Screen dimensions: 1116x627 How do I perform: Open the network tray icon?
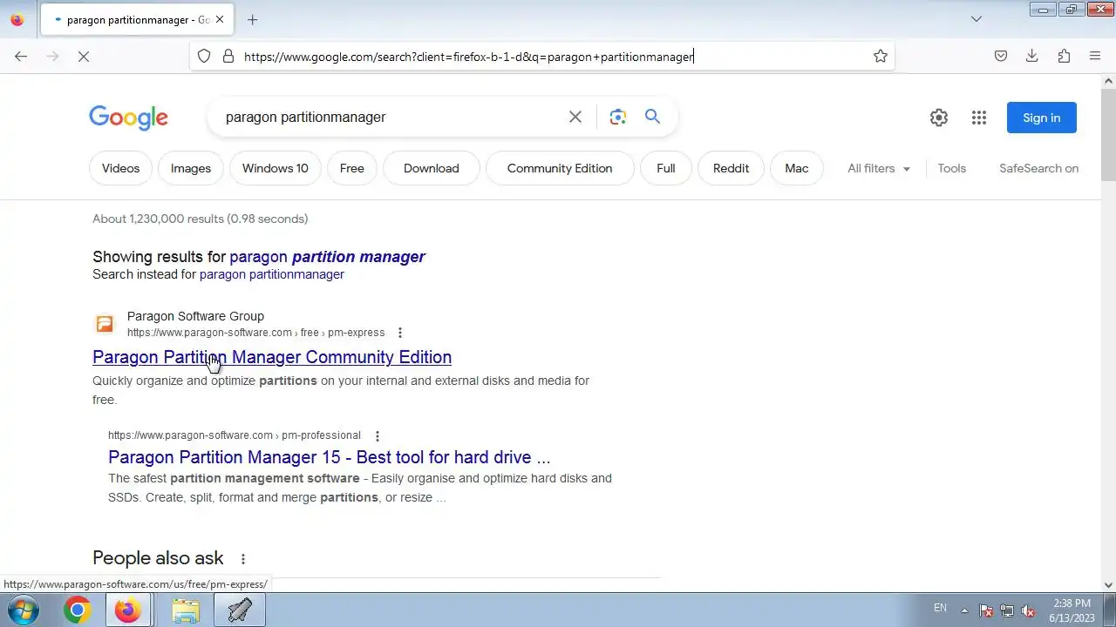click(x=1007, y=610)
